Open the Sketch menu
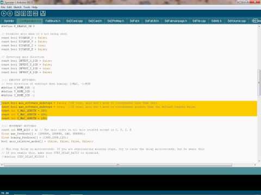 17,7
